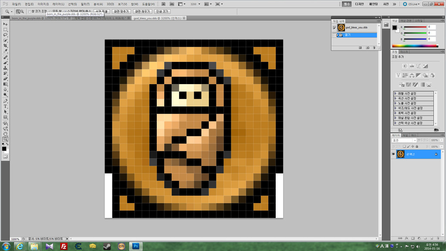Click the 인쇄 크기 button
This screenshot has width=446, height=251.
coord(162,11)
